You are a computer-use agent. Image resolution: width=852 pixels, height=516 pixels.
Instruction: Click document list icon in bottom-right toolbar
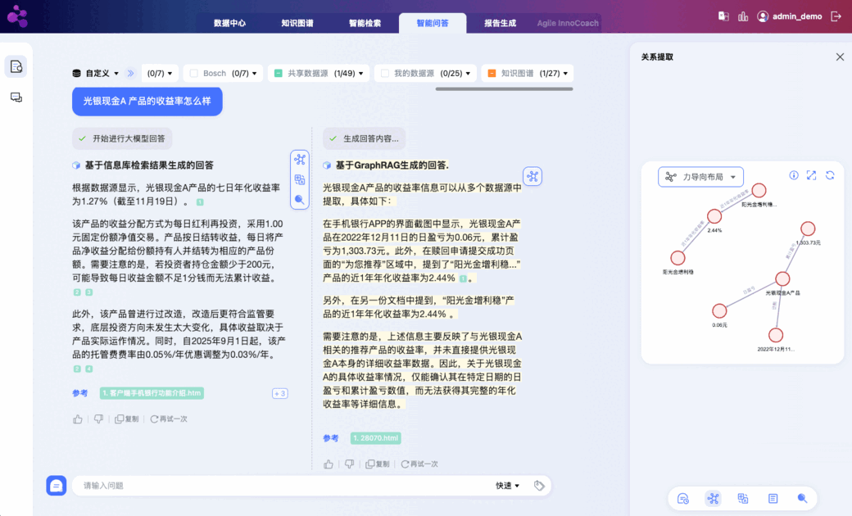773,499
